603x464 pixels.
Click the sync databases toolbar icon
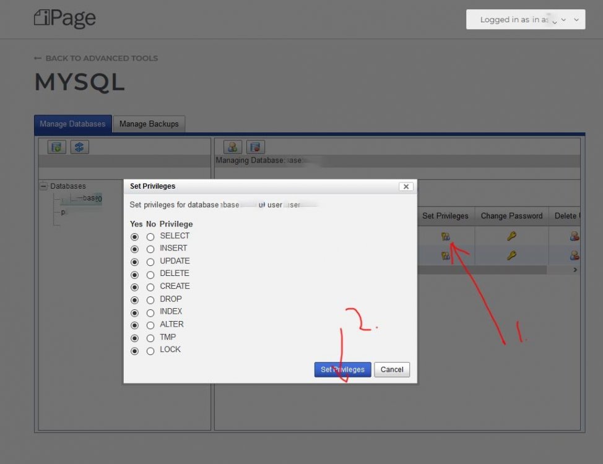click(x=80, y=147)
